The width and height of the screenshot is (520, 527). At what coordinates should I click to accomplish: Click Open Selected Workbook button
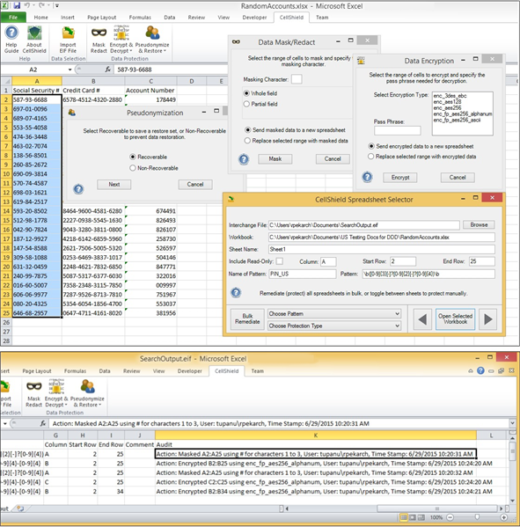click(x=455, y=319)
